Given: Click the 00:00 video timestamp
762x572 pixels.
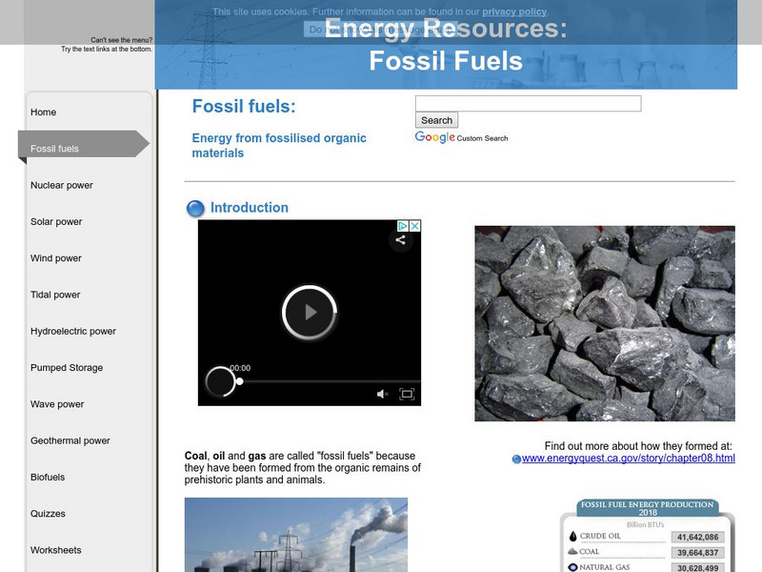Looking at the screenshot, I should (240, 368).
